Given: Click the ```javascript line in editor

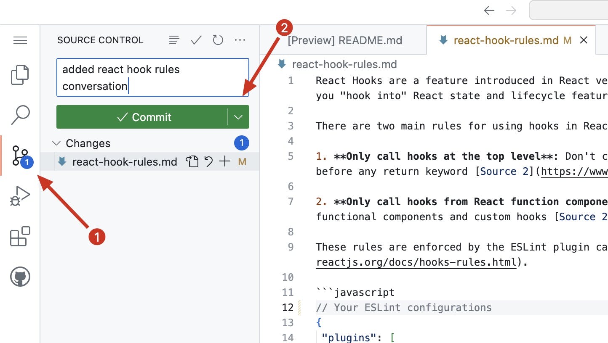Looking at the screenshot, I should pos(355,293).
